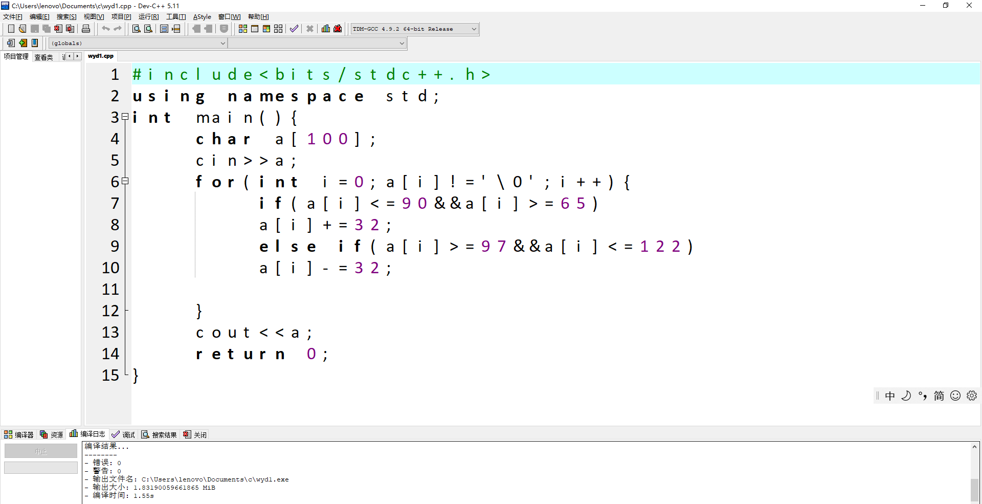Screen dimensions: 982x504
Task: Open the 编辑[E] menu
Action: point(39,17)
